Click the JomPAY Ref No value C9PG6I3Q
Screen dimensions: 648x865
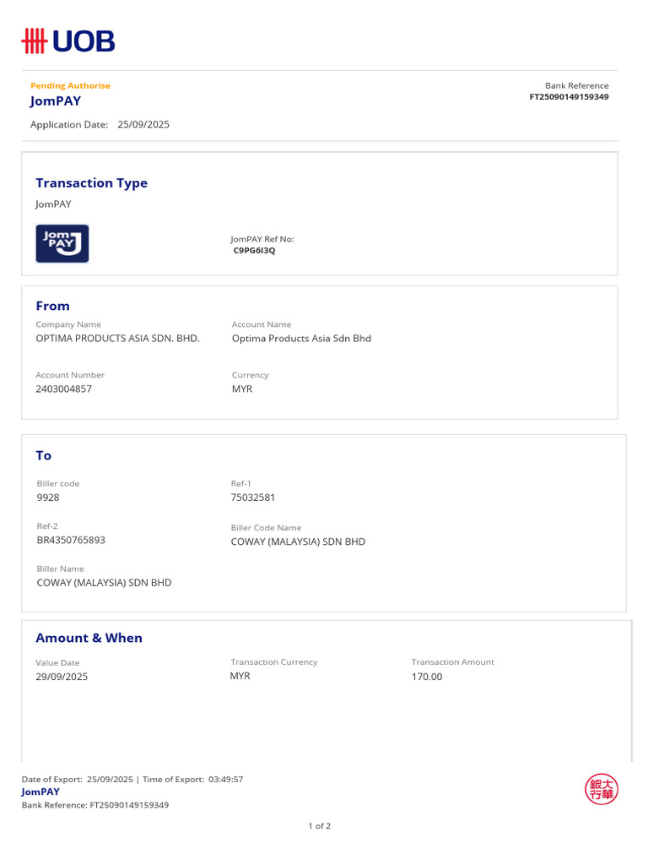(x=254, y=250)
